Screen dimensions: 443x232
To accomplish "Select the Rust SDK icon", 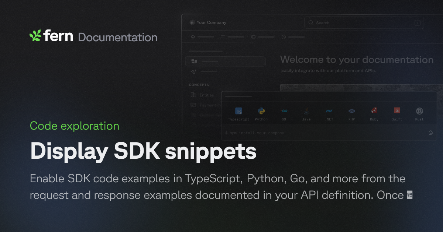I will 419,111.
